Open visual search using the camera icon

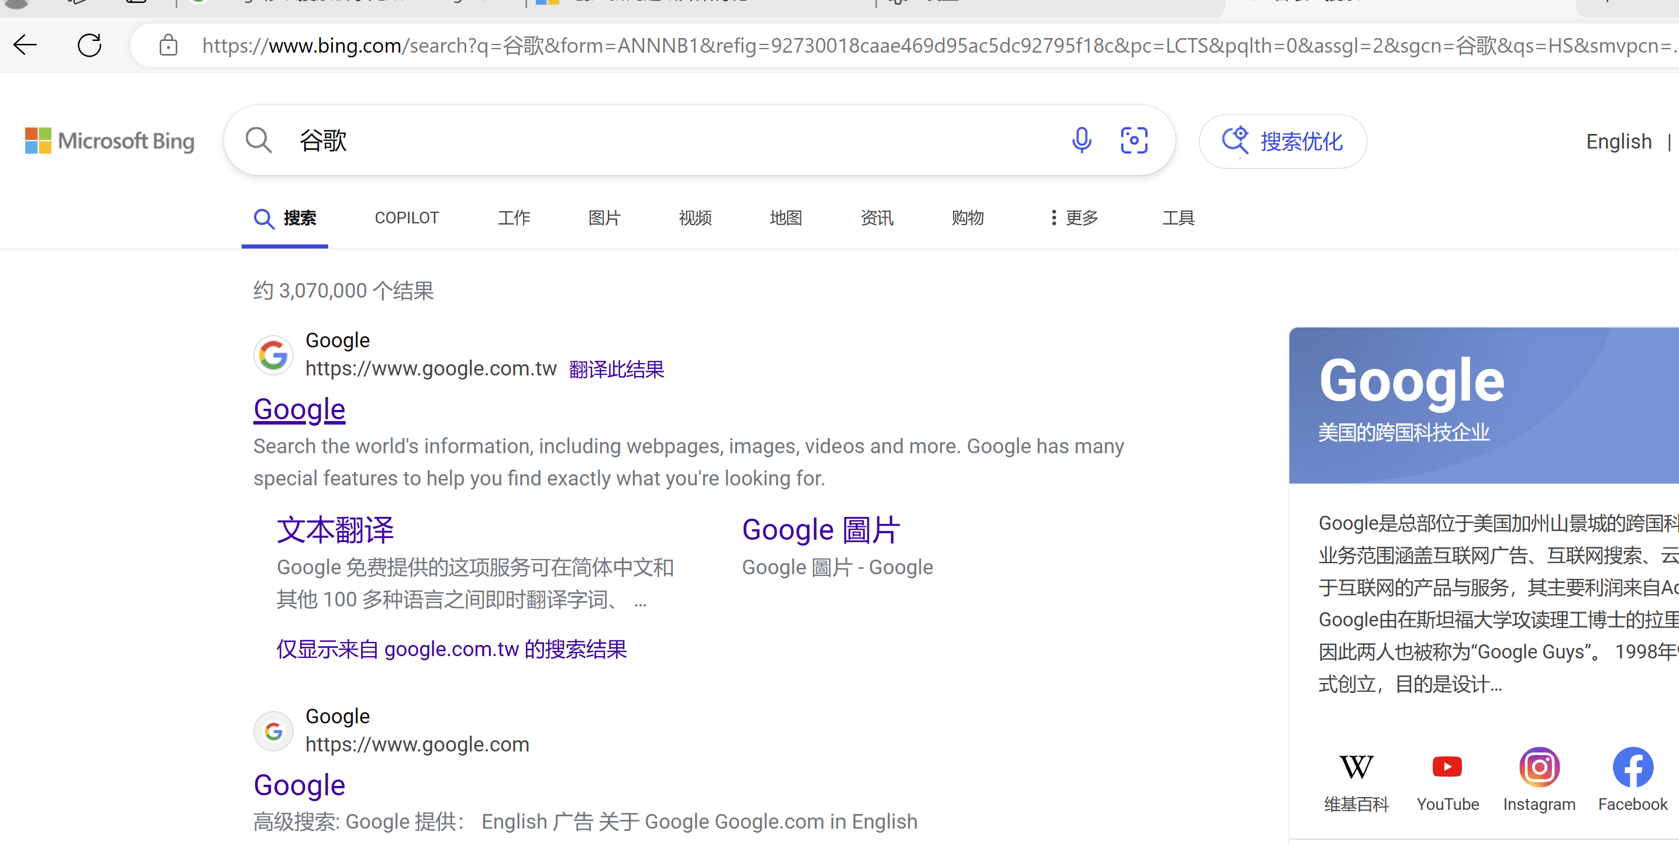click(x=1134, y=140)
